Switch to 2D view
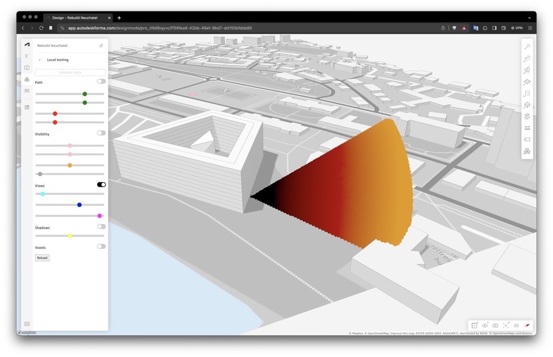This screenshot has height=357, width=553. (516, 326)
